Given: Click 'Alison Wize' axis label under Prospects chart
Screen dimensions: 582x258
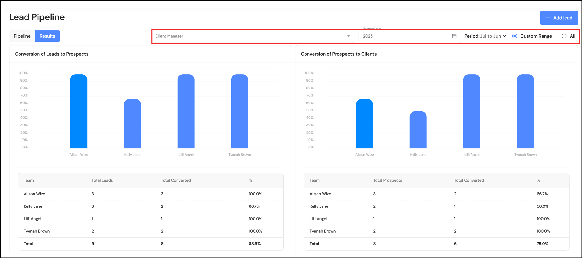Looking at the screenshot, I should click(364, 155).
